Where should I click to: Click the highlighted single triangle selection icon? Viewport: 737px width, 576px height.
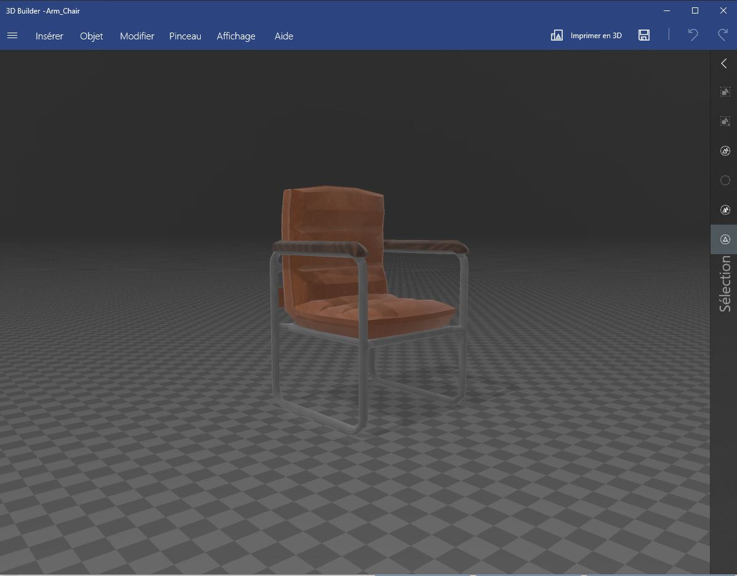(725, 239)
